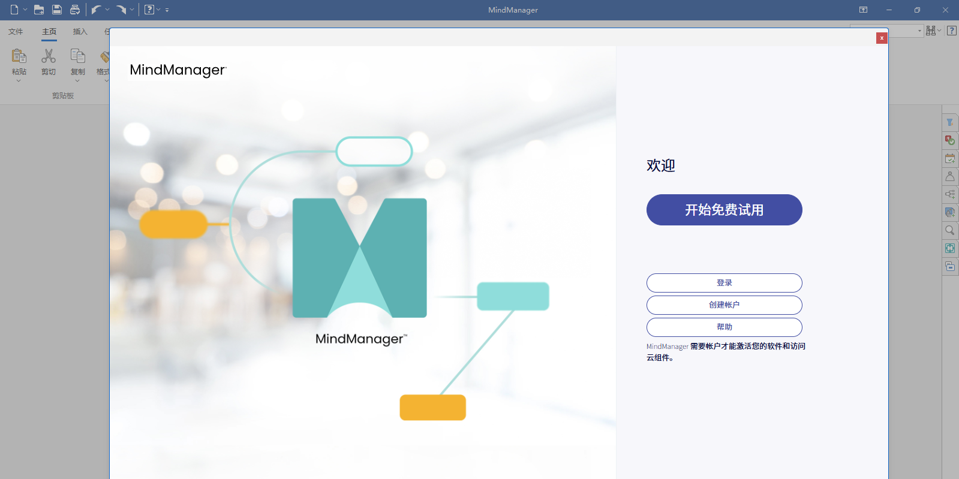Expand the Undo history dropdown arrow

(107, 10)
